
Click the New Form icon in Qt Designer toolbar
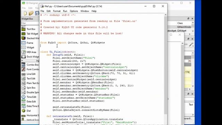point(25,13)
